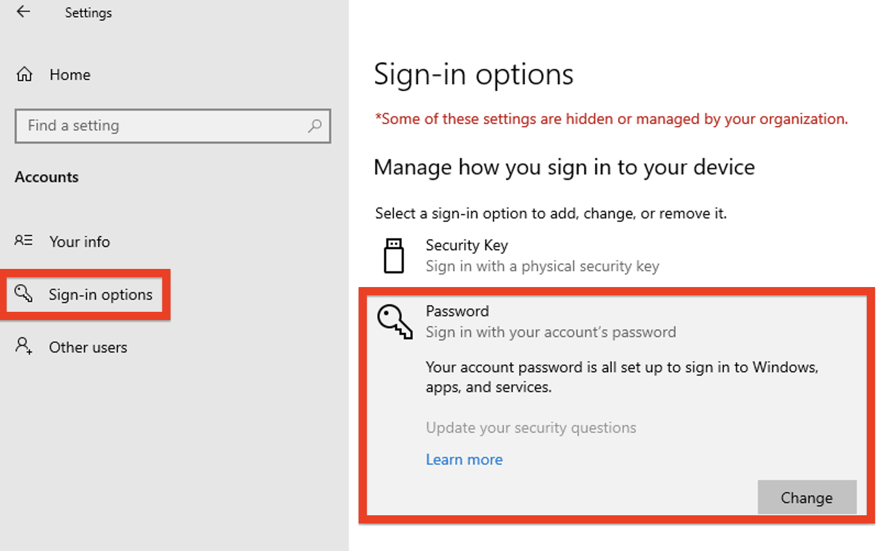Screen dimensions: 891x551
Task: Click the Other users person-plus icon
Action: click(x=24, y=346)
